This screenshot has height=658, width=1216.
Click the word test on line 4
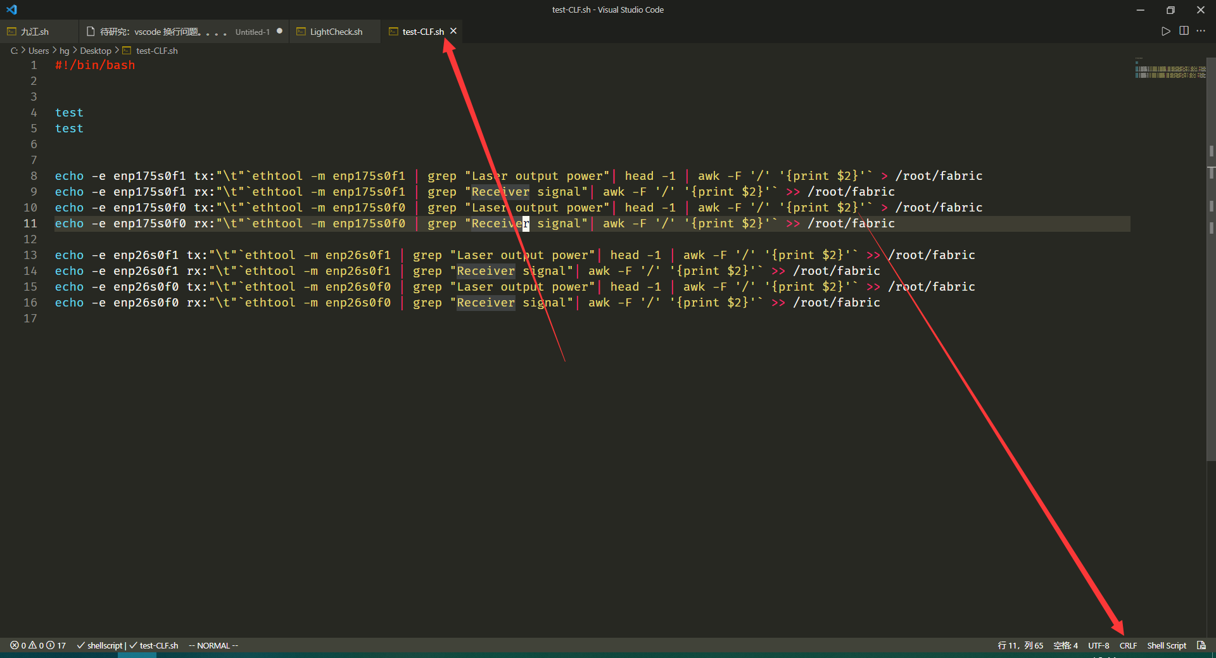click(x=69, y=113)
